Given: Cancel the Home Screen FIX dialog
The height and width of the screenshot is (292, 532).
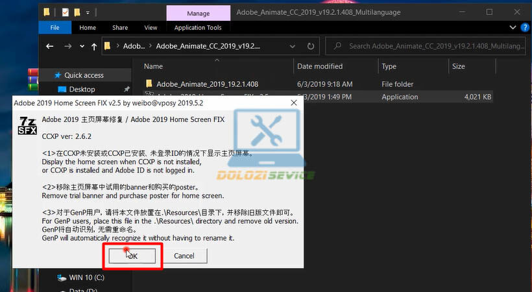Looking at the screenshot, I should click(x=184, y=256).
